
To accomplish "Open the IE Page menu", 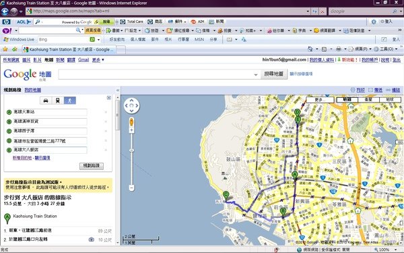I will point(360,49).
